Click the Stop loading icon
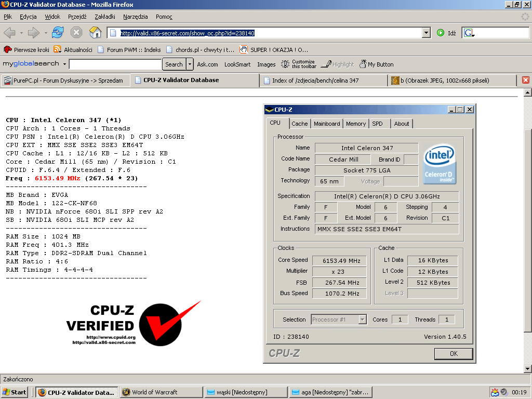This screenshot has width=532, height=399. tap(76, 33)
